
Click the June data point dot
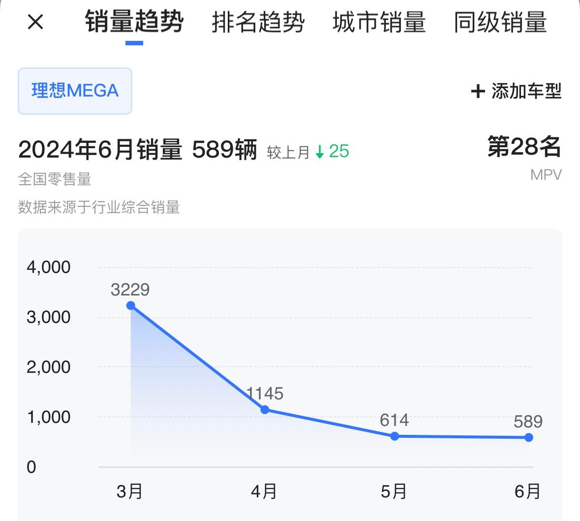(x=528, y=437)
